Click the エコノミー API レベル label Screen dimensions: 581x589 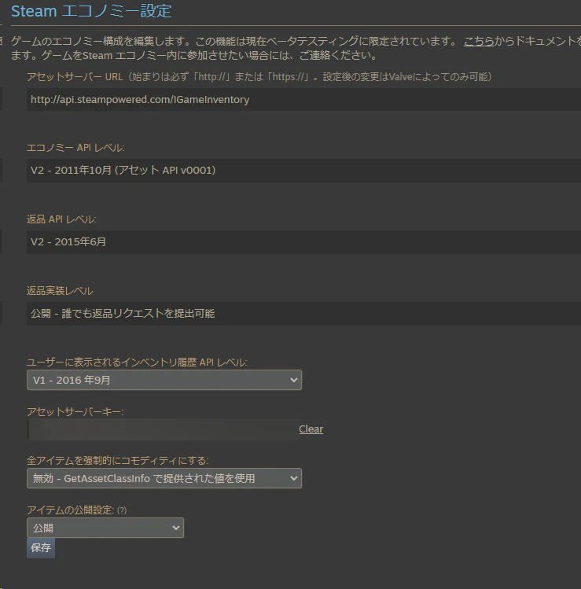coord(75,148)
